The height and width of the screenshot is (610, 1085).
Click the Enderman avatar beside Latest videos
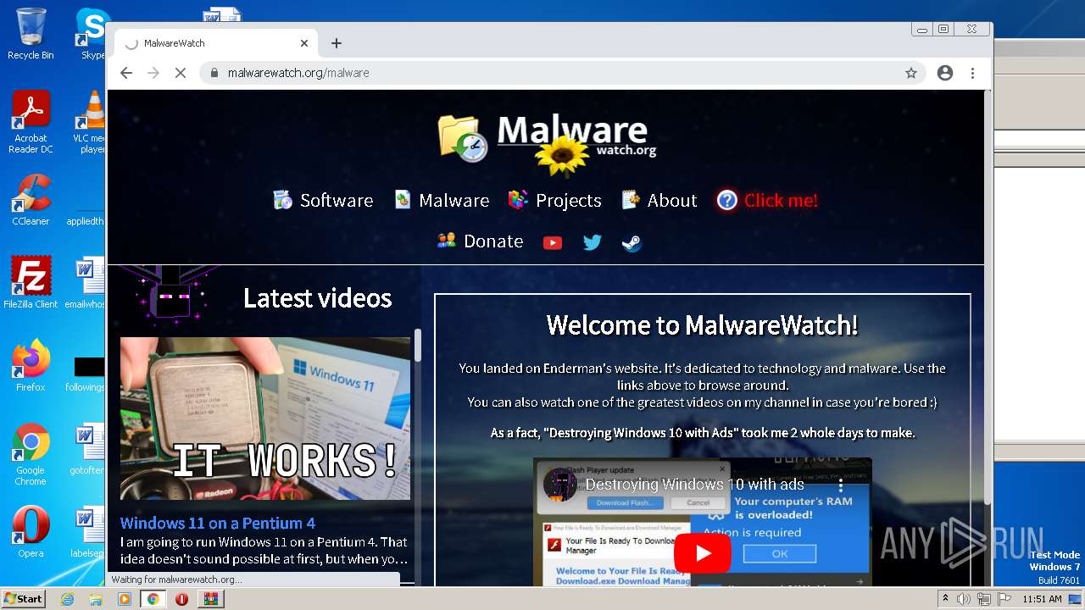click(x=170, y=295)
